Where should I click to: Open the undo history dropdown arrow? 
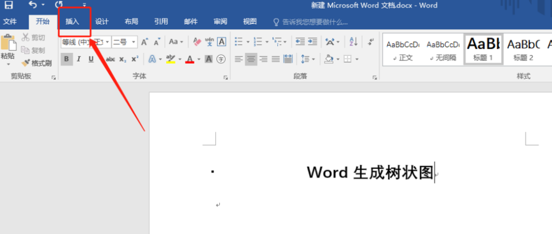point(43,5)
